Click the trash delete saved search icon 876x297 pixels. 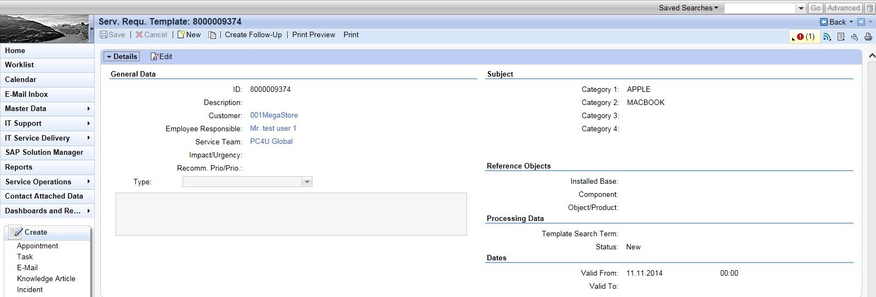(x=870, y=8)
